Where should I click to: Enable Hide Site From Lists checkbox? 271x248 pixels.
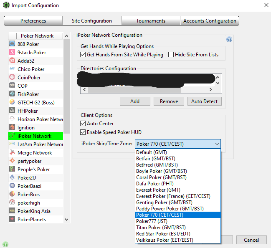(x=171, y=55)
